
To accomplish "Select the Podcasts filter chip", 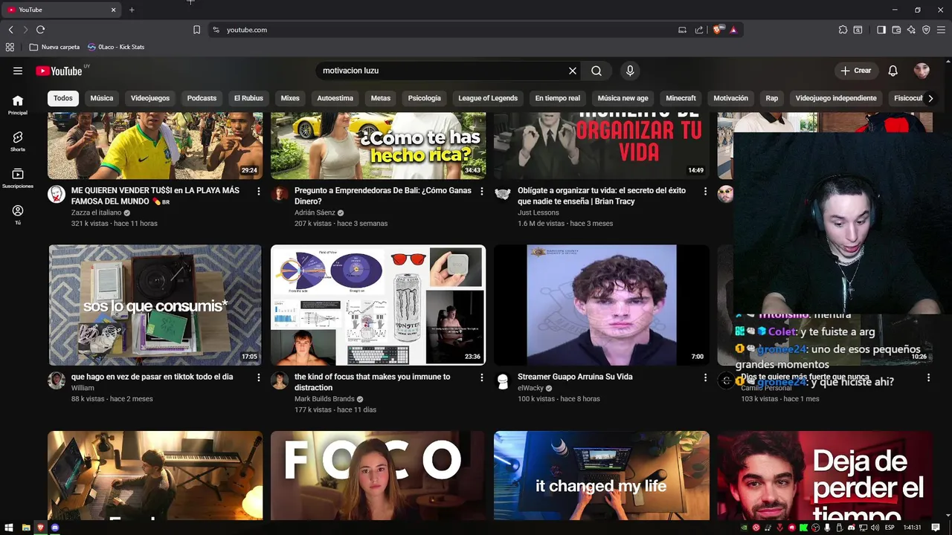I will pyautogui.click(x=202, y=98).
